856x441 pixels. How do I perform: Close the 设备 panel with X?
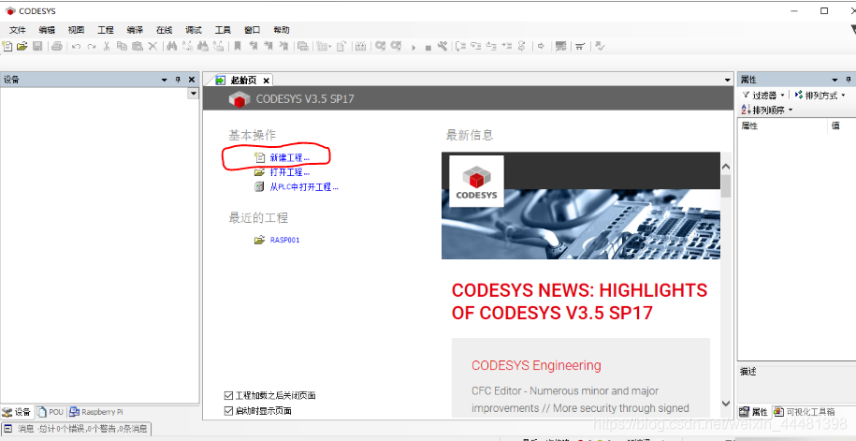pos(192,80)
